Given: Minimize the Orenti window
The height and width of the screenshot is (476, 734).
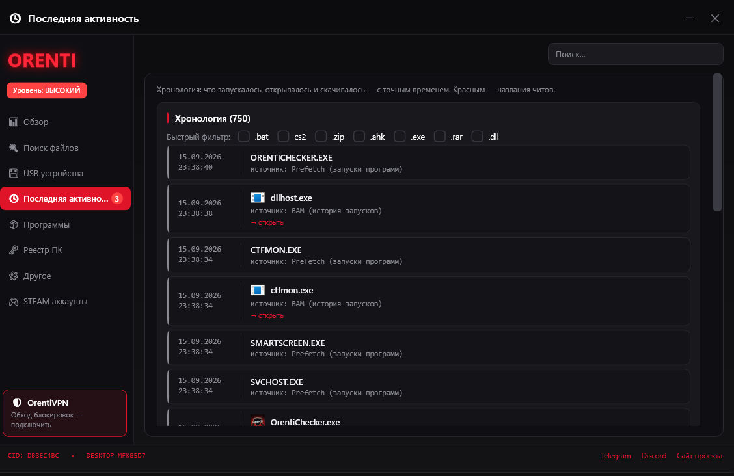Looking at the screenshot, I should click(x=690, y=18).
